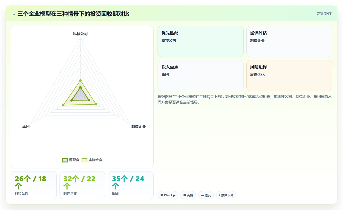Click 科技公司 label under 26个 stat
The width and height of the screenshot is (343, 210).
pyautogui.click(x=22, y=193)
